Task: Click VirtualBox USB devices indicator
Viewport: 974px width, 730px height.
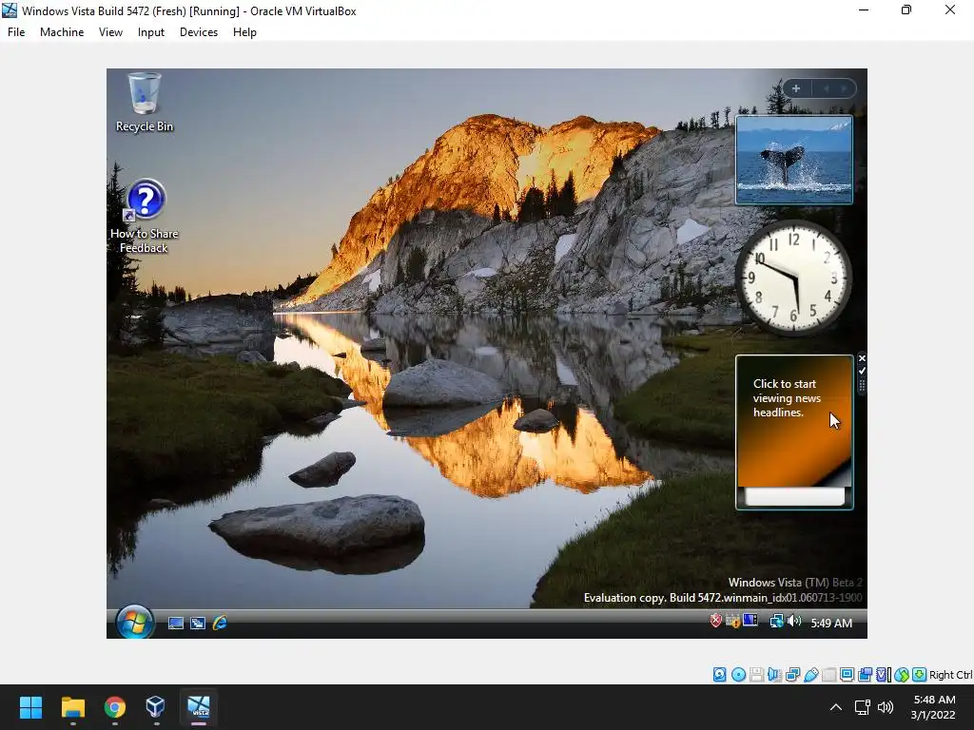Action: pyautogui.click(x=810, y=675)
